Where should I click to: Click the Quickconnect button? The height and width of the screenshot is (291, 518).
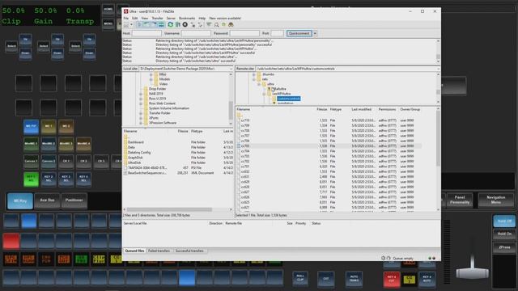[x=299, y=33]
